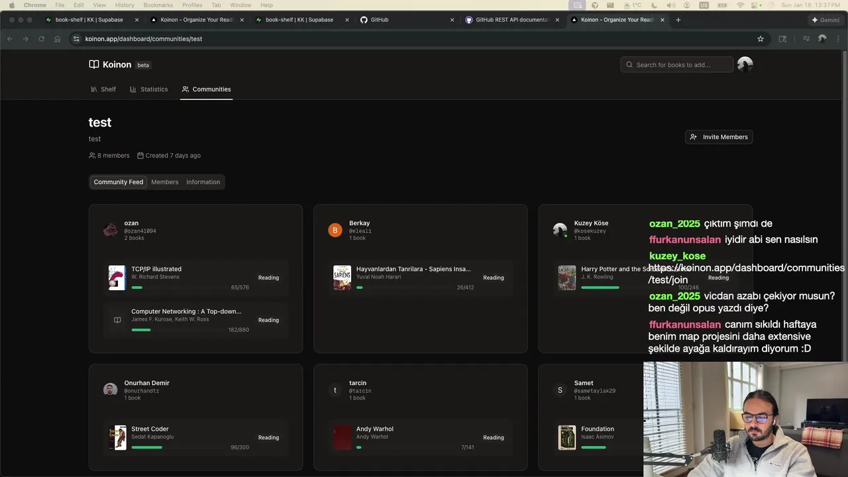This screenshot has height=477, width=848.
Task: Open the Gemini button in Chrome
Action: [825, 20]
